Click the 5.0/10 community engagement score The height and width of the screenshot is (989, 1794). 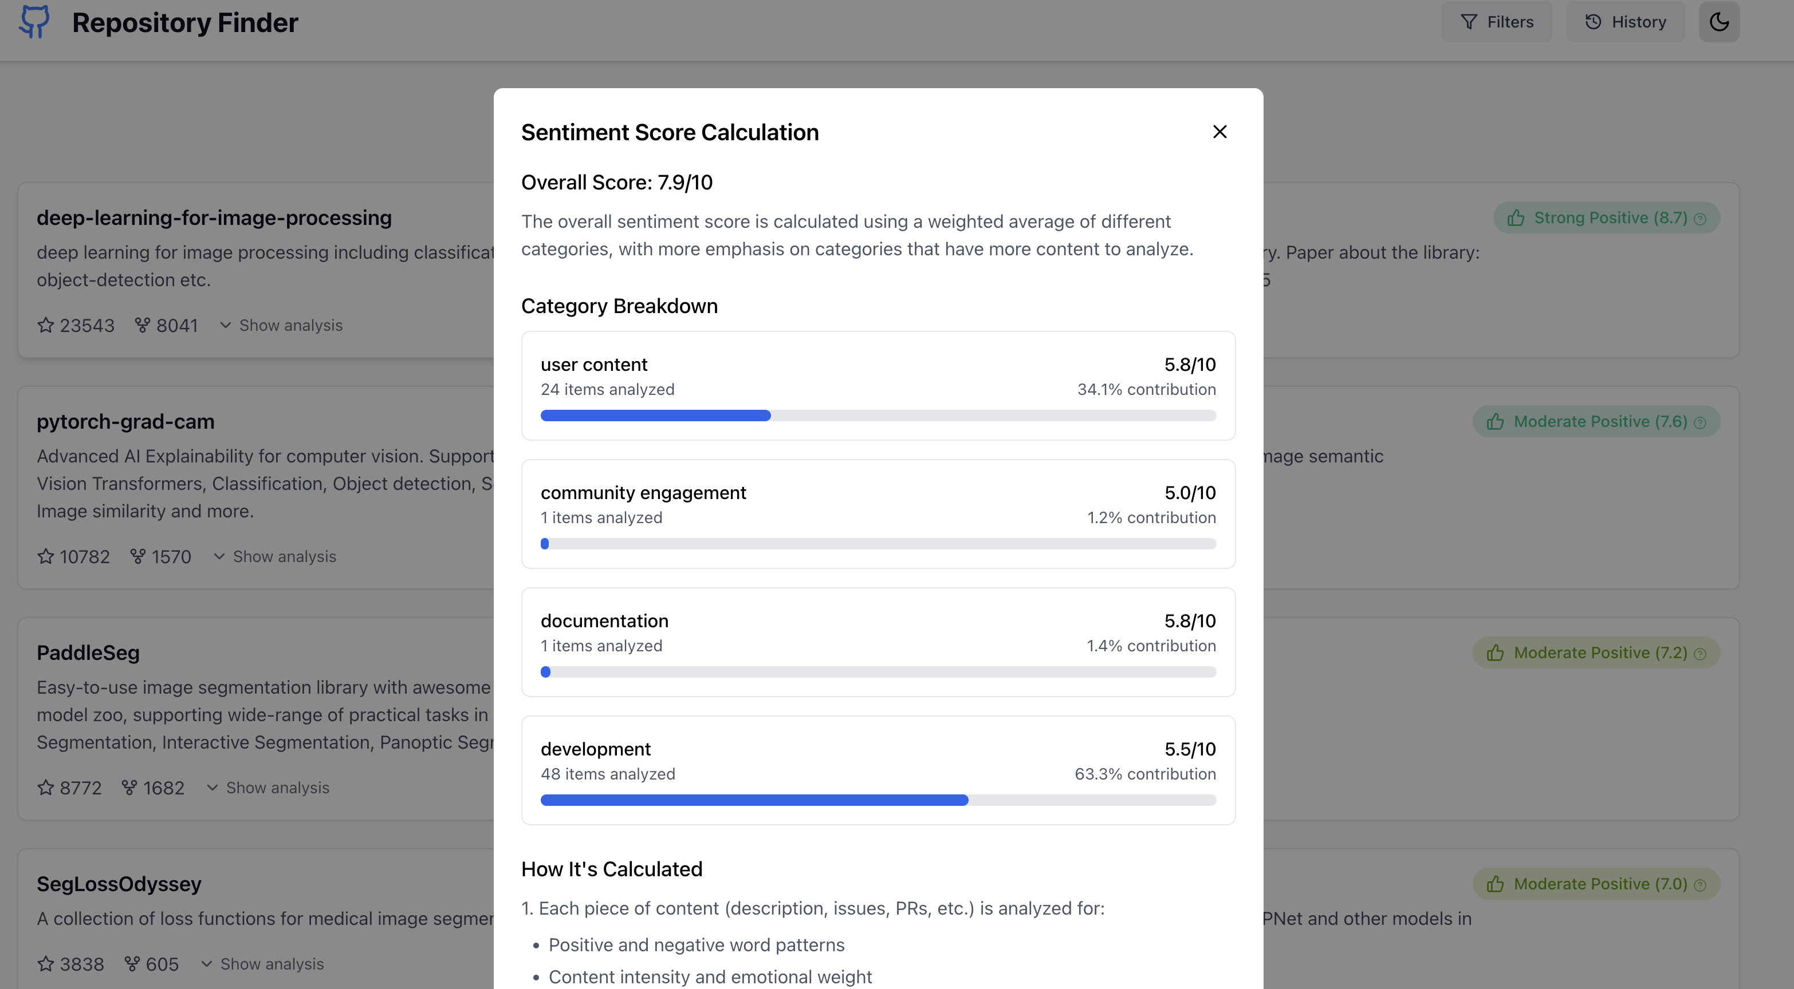tap(1190, 493)
